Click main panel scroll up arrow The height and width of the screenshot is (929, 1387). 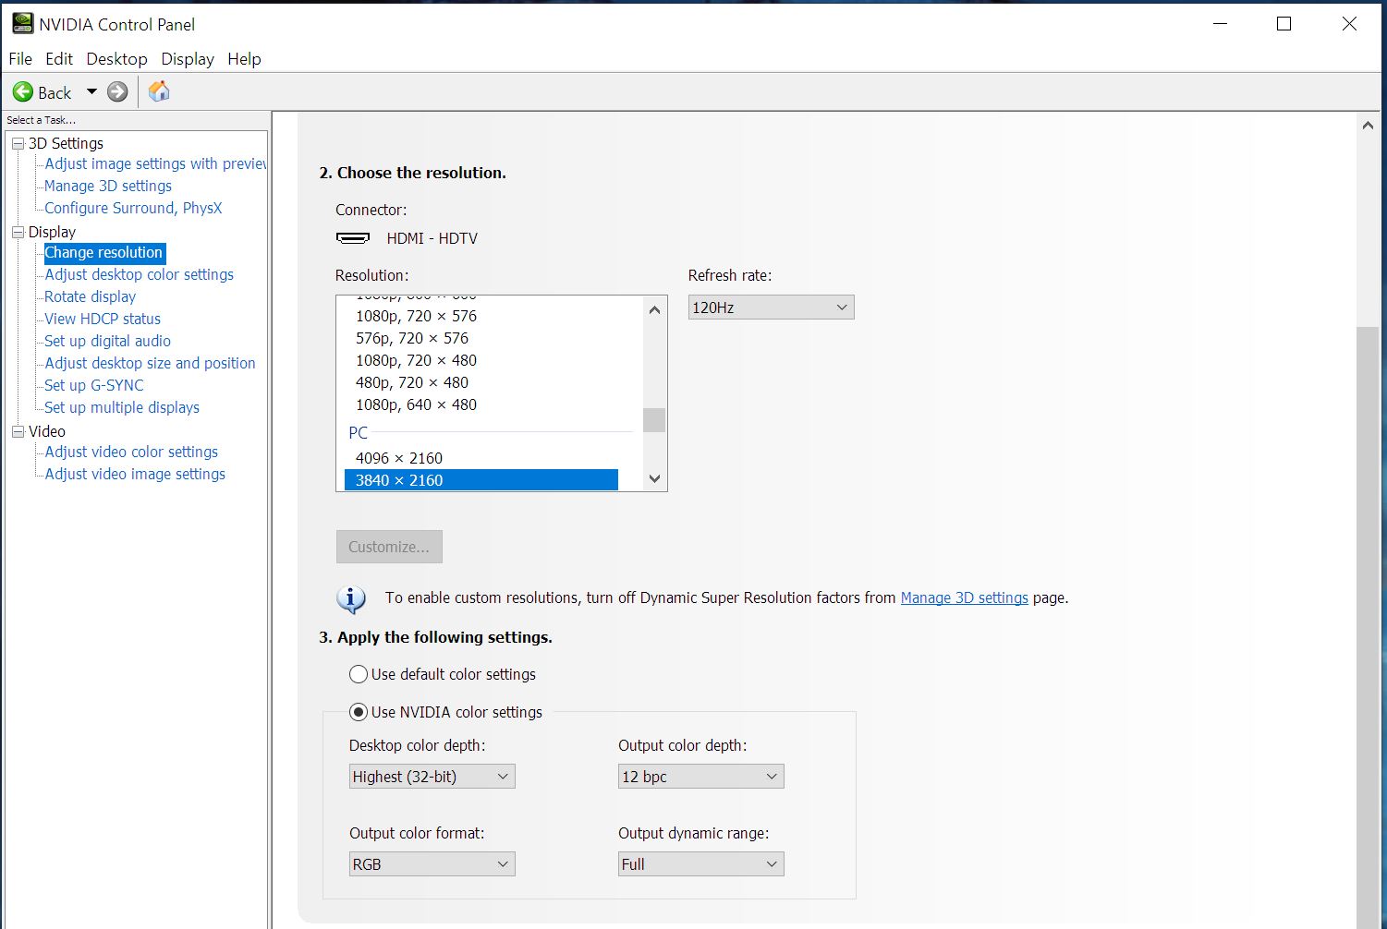(1368, 126)
